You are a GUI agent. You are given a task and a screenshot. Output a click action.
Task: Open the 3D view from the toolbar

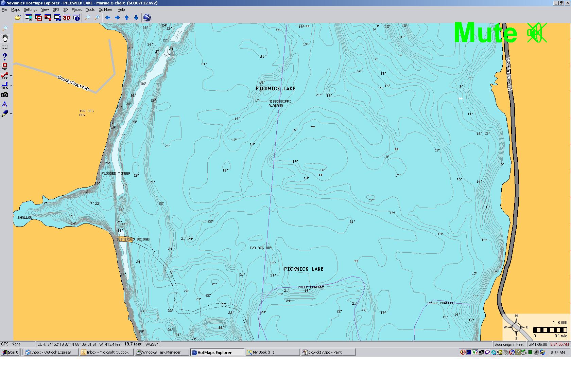coord(67,18)
